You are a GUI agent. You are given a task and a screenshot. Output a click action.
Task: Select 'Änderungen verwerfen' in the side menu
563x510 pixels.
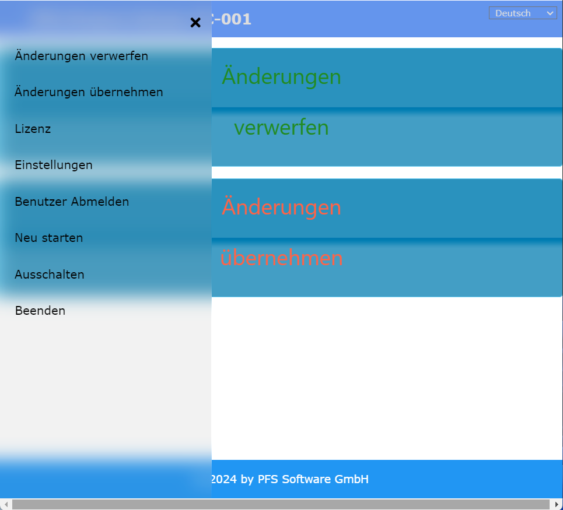pos(81,57)
